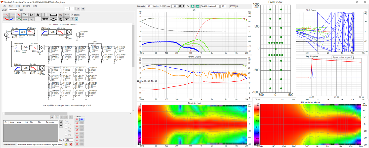Add a ground symbol component
This screenshot has height=148, width=369.
(x=67, y=19)
